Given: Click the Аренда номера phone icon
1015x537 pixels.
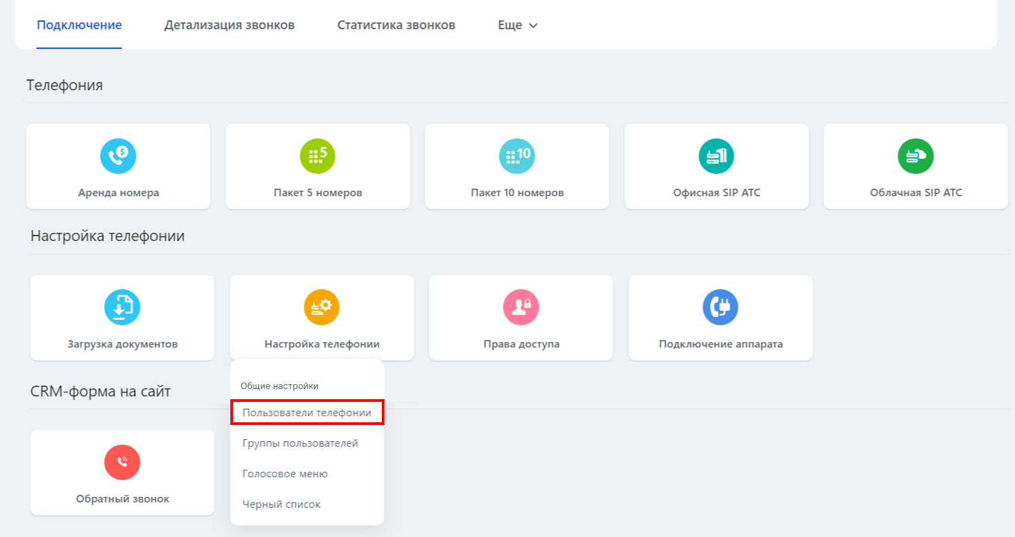Looking at the screenshot, I should pyautogui.click(x=118, y=156).
